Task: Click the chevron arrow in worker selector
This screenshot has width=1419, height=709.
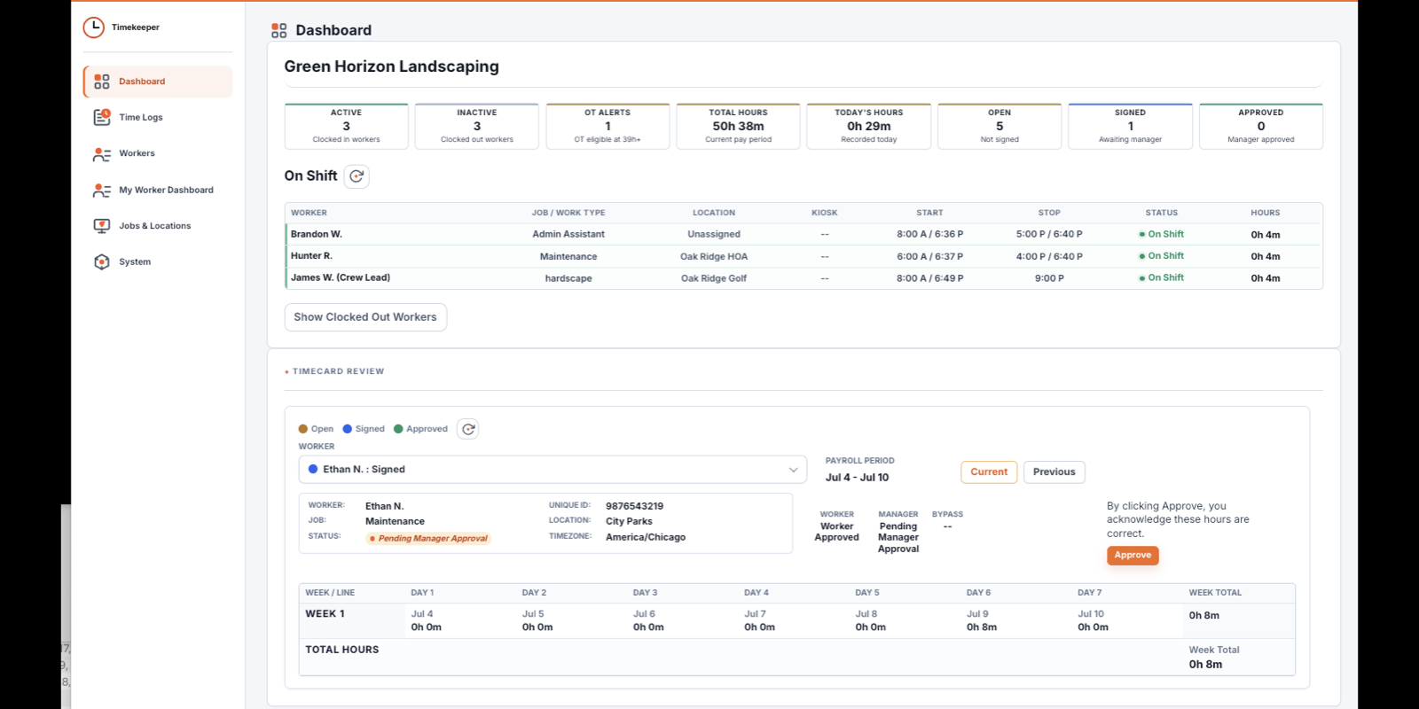Action: pyautogui.click(x=793, y=470)
